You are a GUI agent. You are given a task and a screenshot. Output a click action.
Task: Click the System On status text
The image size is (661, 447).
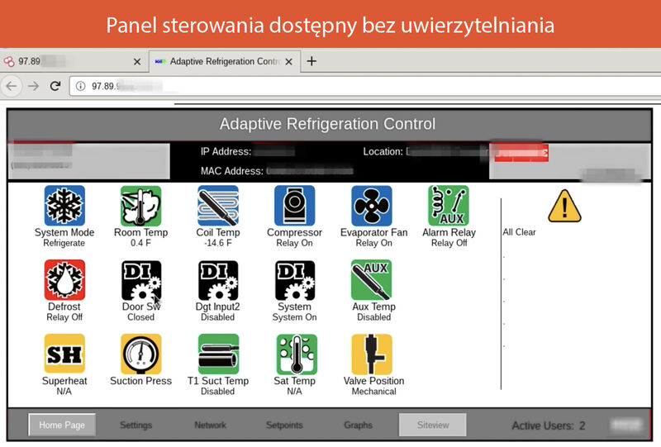click(294, 317)
